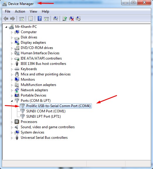
Task: Select SUNIX COM Port (COM1)
Action: point(46,111)
